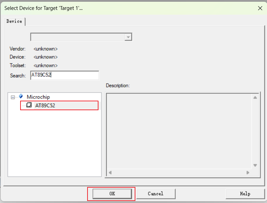Click the Cancel button

156,194
